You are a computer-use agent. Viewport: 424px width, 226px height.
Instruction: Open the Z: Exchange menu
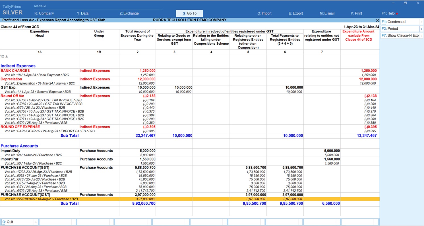(129, 13)
